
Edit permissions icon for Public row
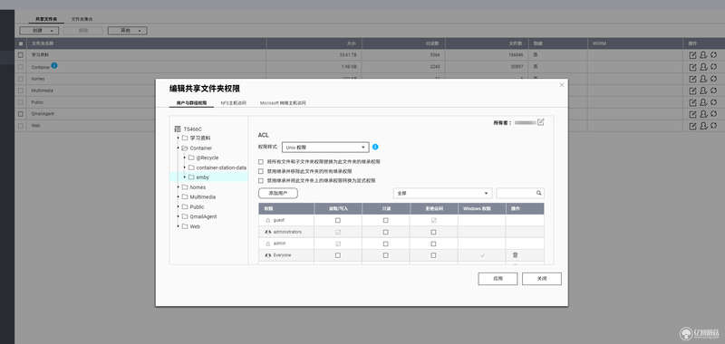(x=703, y=102)
